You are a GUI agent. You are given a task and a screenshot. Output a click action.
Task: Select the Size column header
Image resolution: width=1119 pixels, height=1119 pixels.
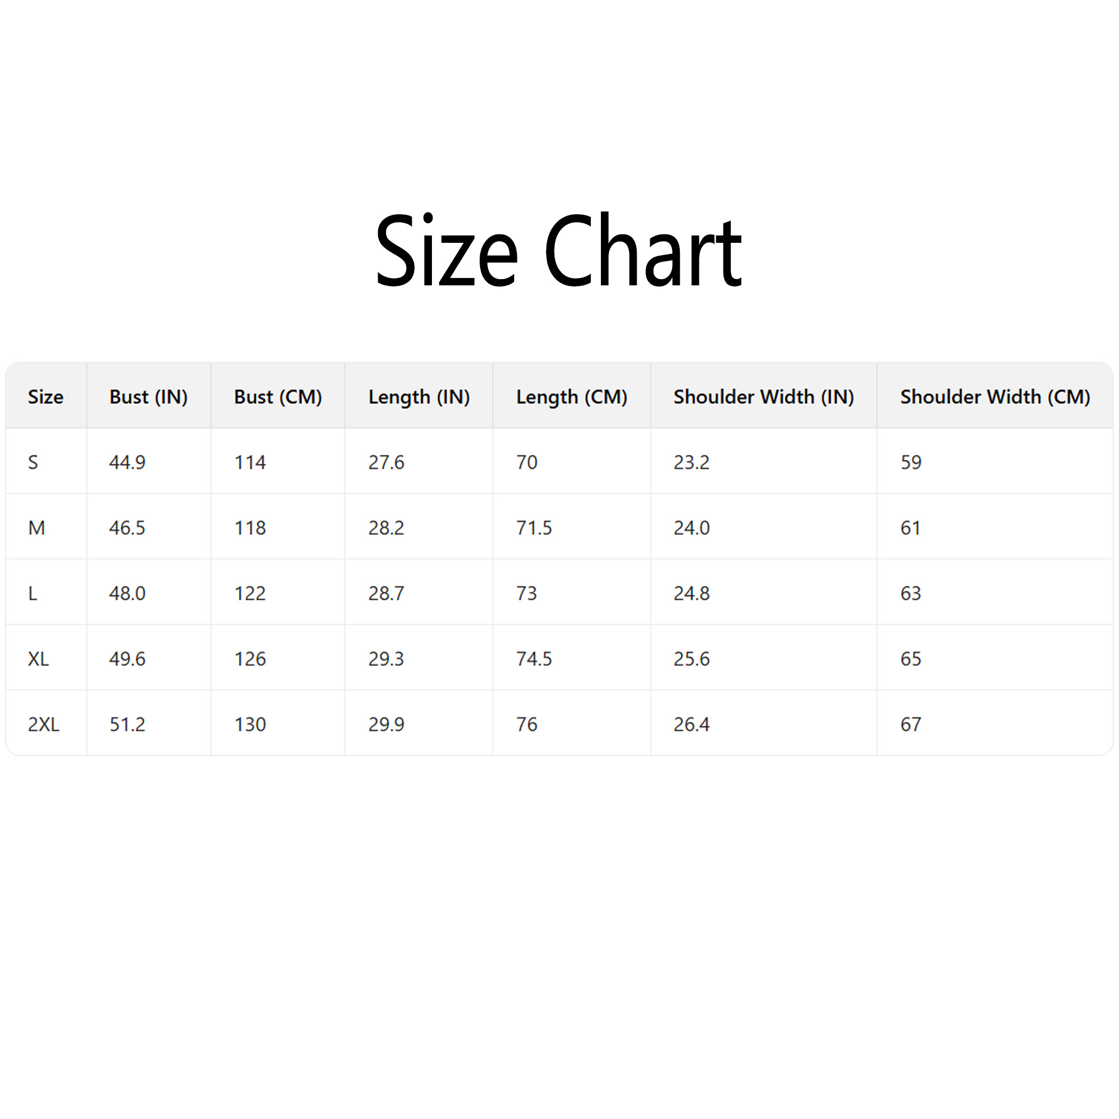pyautogui.click(x=46, y=397)
